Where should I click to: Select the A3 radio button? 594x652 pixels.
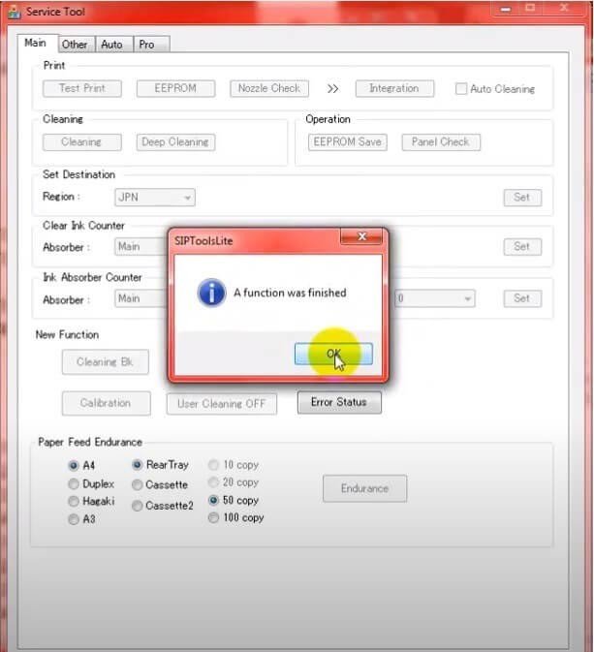click(x=74, y=519)
